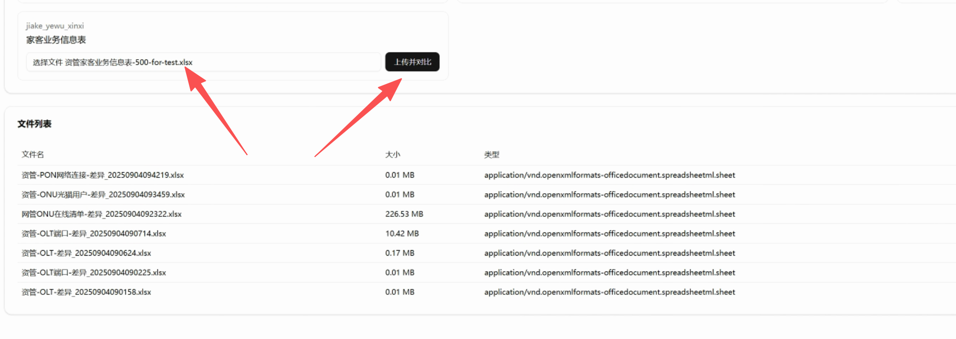Image resolution: width=956 pixels, height=339 pixels.
Task: Click the 10.42 MB size cell
Action: point(402,234)
